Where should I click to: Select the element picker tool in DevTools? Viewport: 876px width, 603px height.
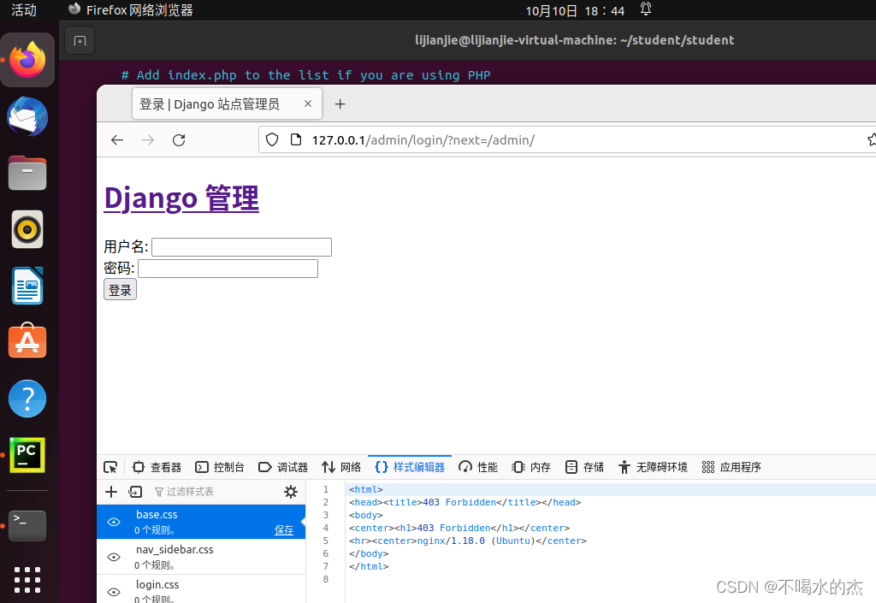point(109,467)
